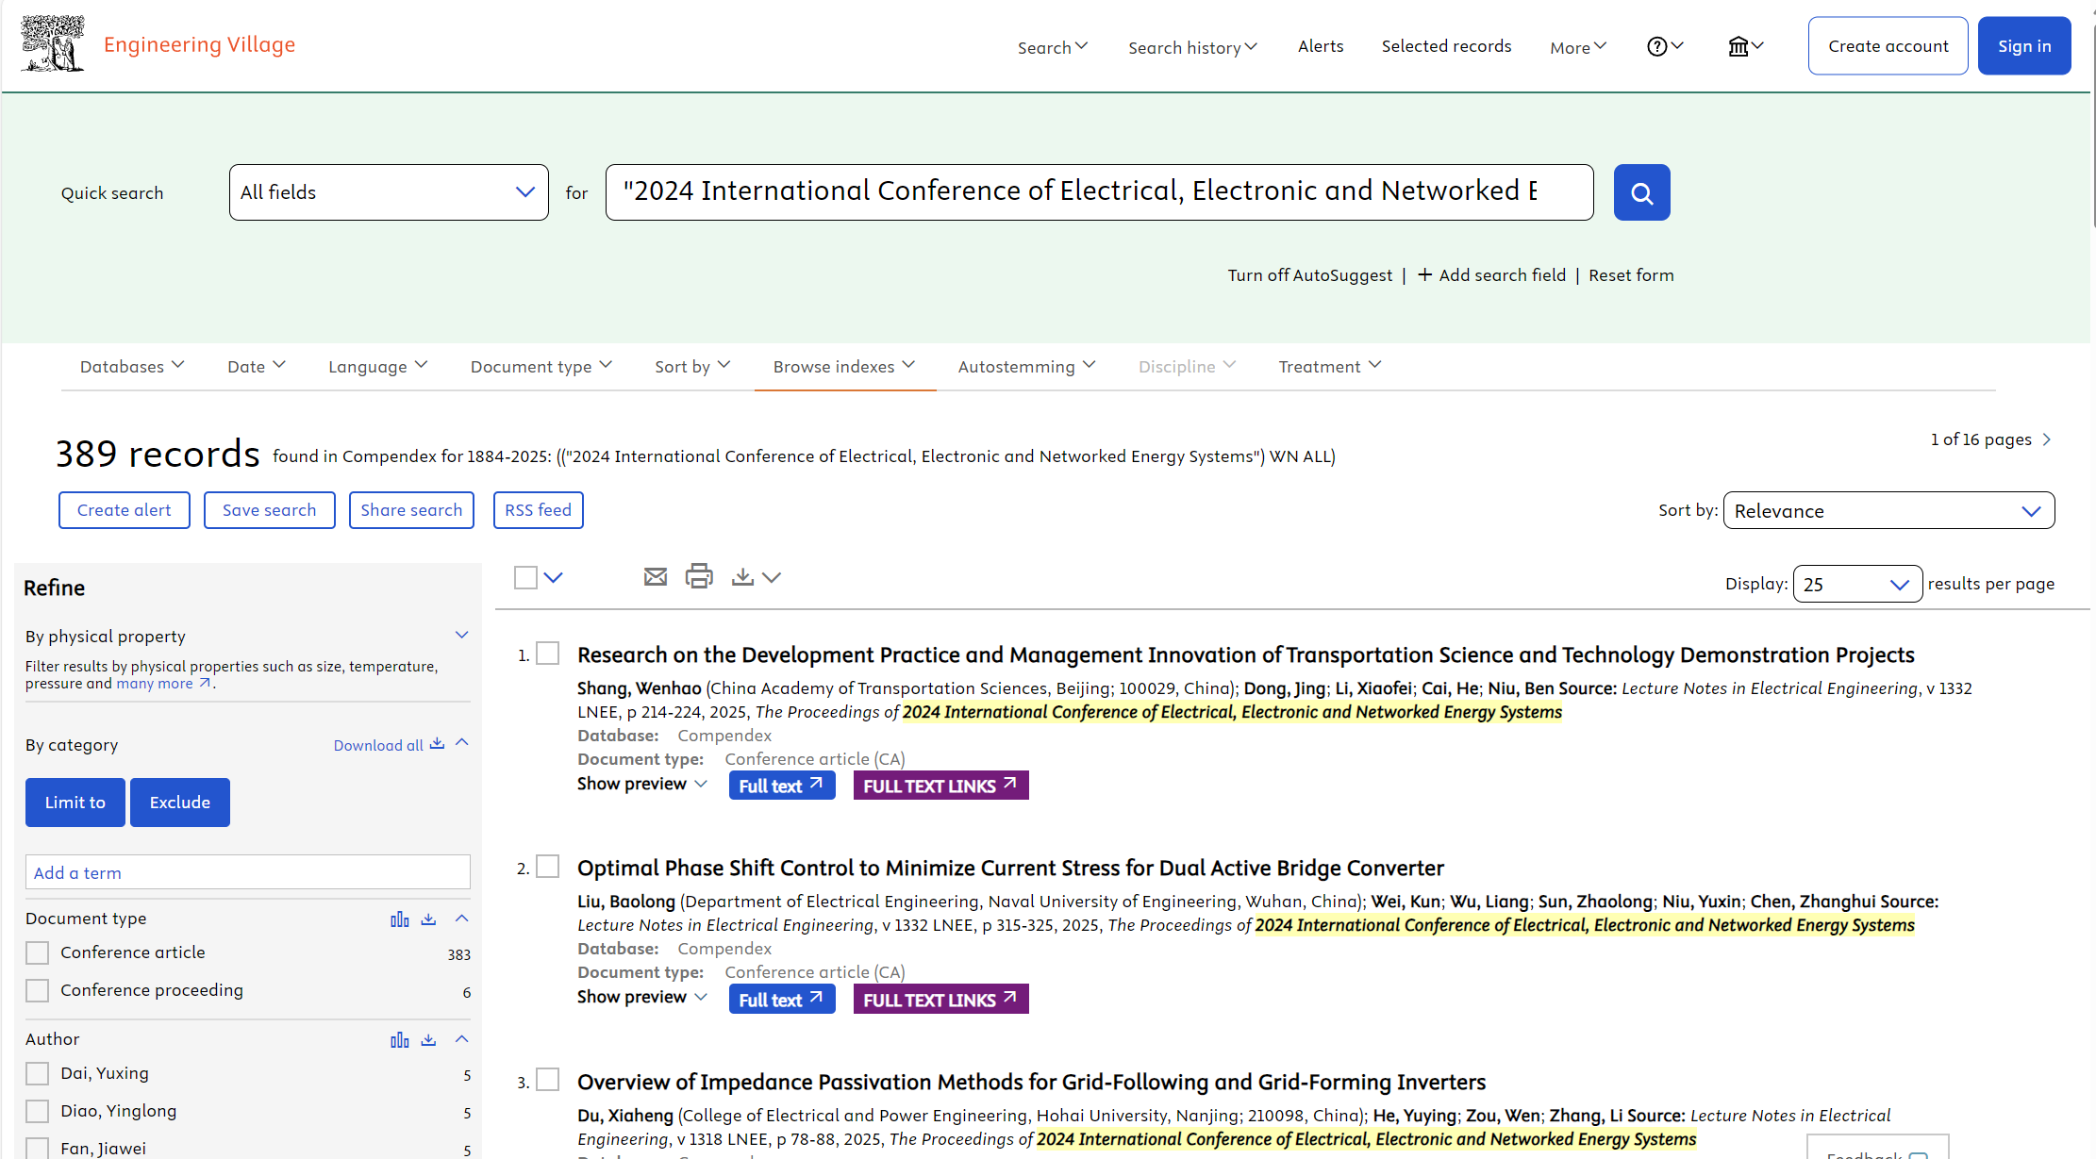Click the Engineering Village tree logo
This screenshot has width=2096, height=1159.
click(x=53, y=44)
